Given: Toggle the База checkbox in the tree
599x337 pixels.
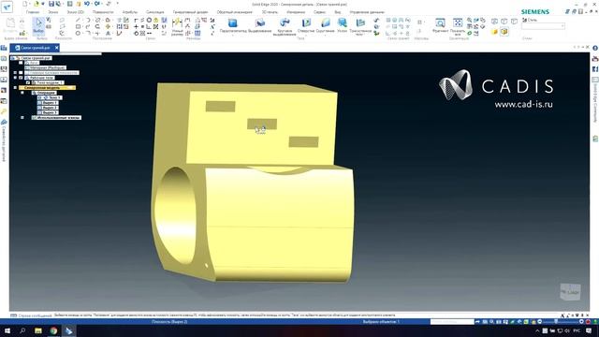Looking at the screenshot, I should pyautogui.click(x=21, y=63).
